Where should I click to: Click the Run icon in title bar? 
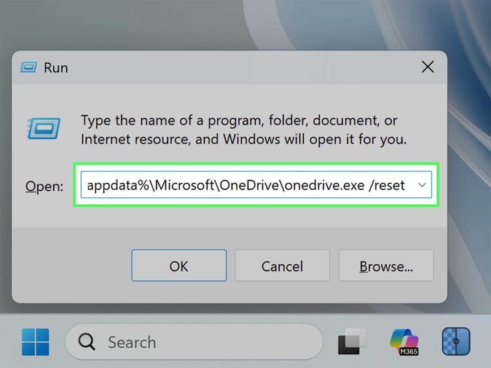pos(28,67)
